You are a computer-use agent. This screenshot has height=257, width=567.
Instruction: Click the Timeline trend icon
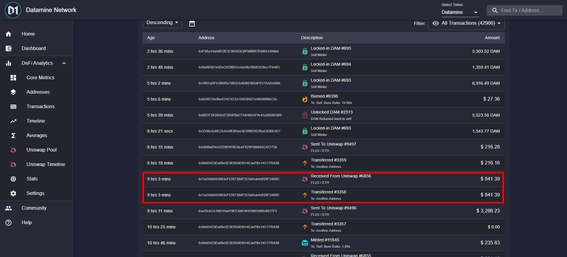click(13, 121)
